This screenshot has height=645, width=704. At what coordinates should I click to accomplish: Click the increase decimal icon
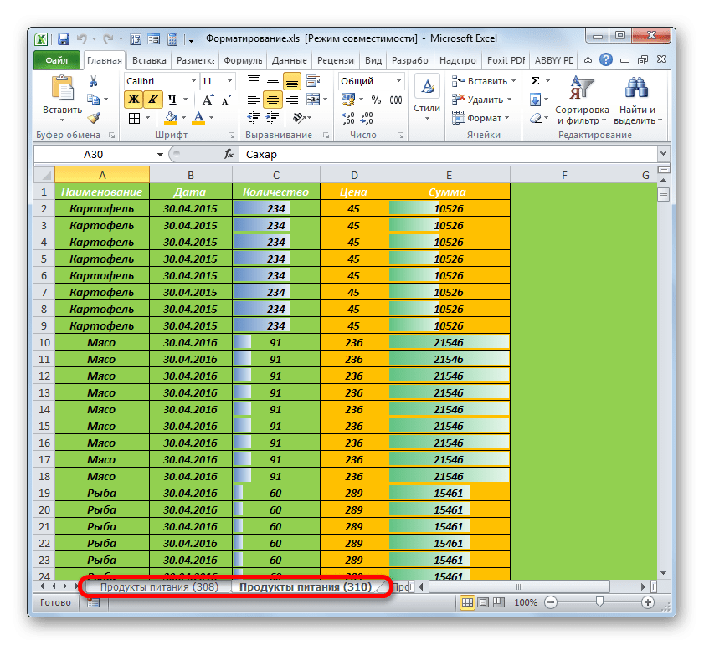point(348,118)
